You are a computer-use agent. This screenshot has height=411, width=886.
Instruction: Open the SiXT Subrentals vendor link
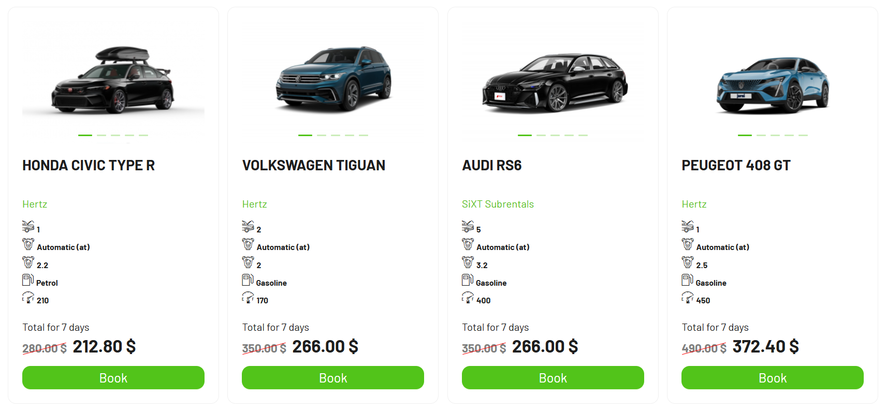pyautogui.click(x=498, y=204)
